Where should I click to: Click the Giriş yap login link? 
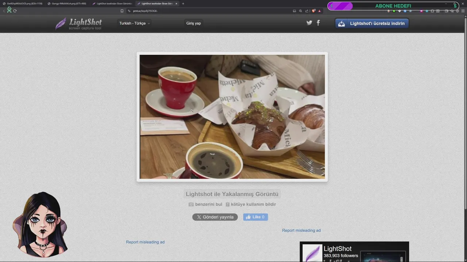(x=193, y=23)
